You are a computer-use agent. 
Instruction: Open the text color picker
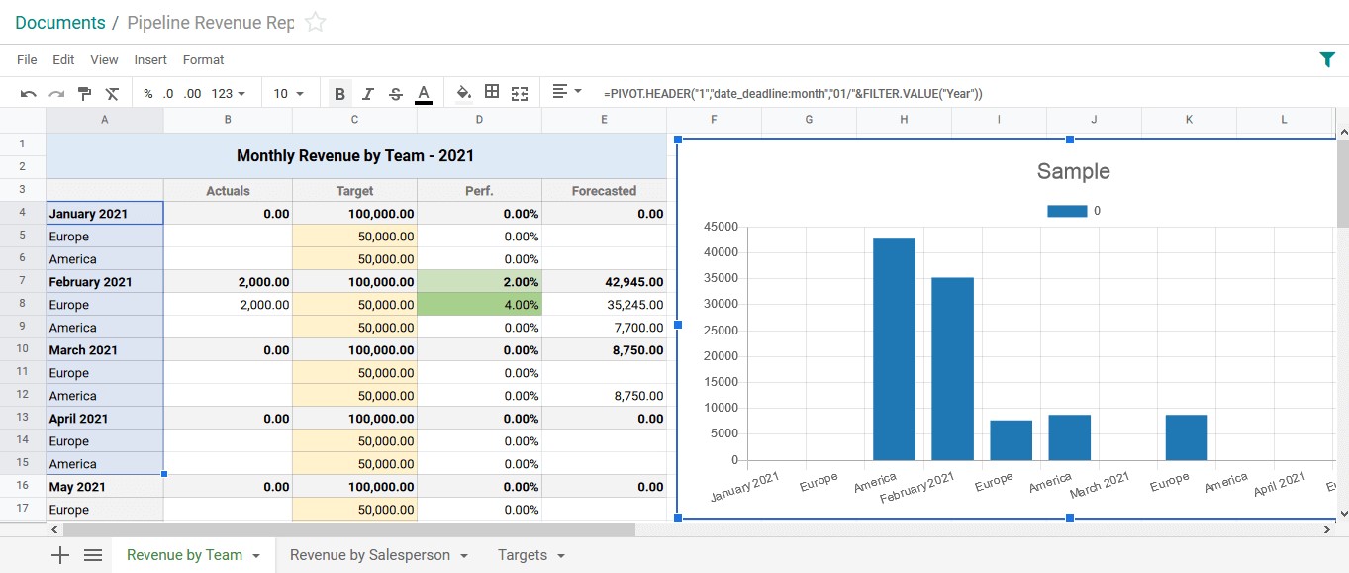point(424,93)
